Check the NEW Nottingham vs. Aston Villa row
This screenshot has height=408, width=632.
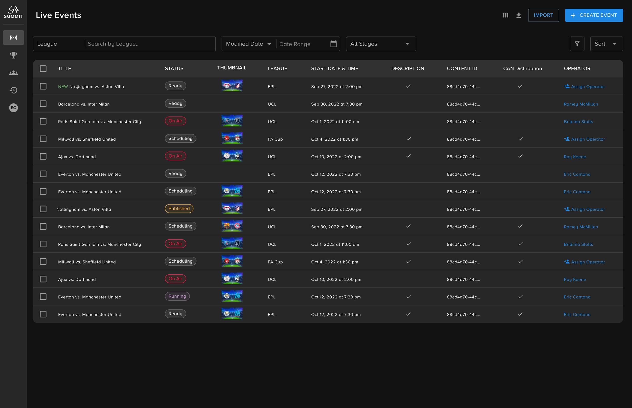click(43, 86)
